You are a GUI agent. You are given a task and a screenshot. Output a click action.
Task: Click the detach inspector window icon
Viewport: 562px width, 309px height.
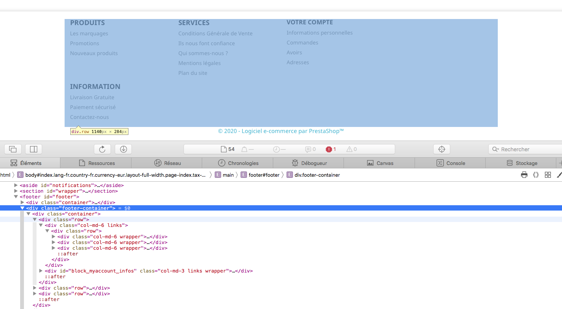[x=13, y=149]
